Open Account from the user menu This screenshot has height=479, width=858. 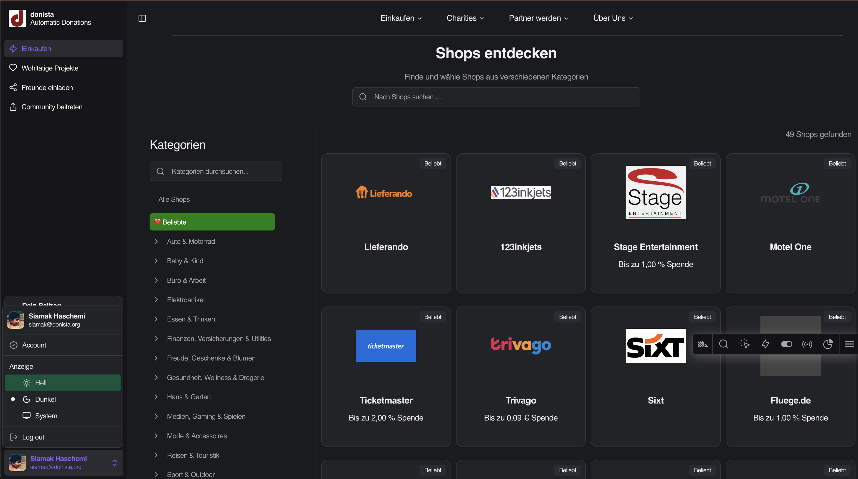click(63, 345)
